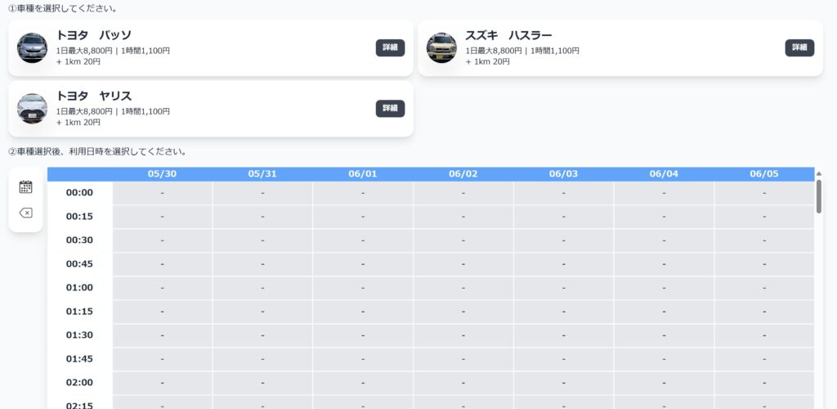
Task: Click the 06/02 column header
Action: [463, 174]
